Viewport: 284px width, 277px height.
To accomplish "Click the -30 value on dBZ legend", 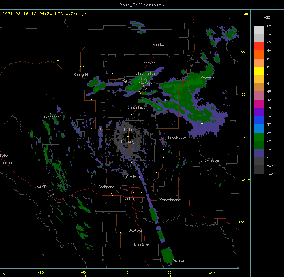I will [x=270, y=174].
